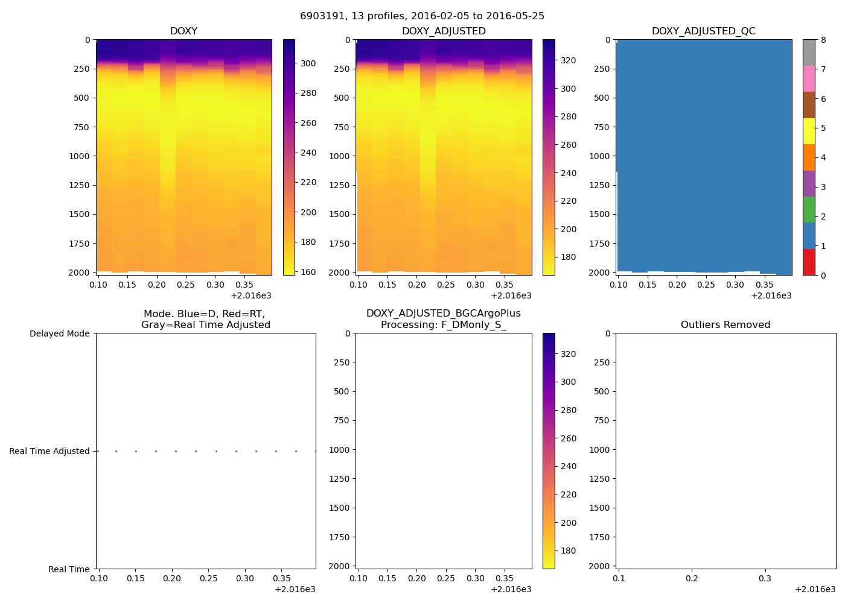The height and width of the screenshot is (603, 845).
Task: Click the DOXY_ADJUSTED plot's gradient colorbar
Action: coord(549,157)
